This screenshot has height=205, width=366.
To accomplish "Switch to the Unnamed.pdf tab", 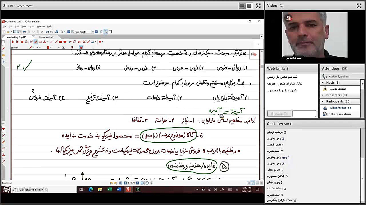I will click(x=46, y=37).
